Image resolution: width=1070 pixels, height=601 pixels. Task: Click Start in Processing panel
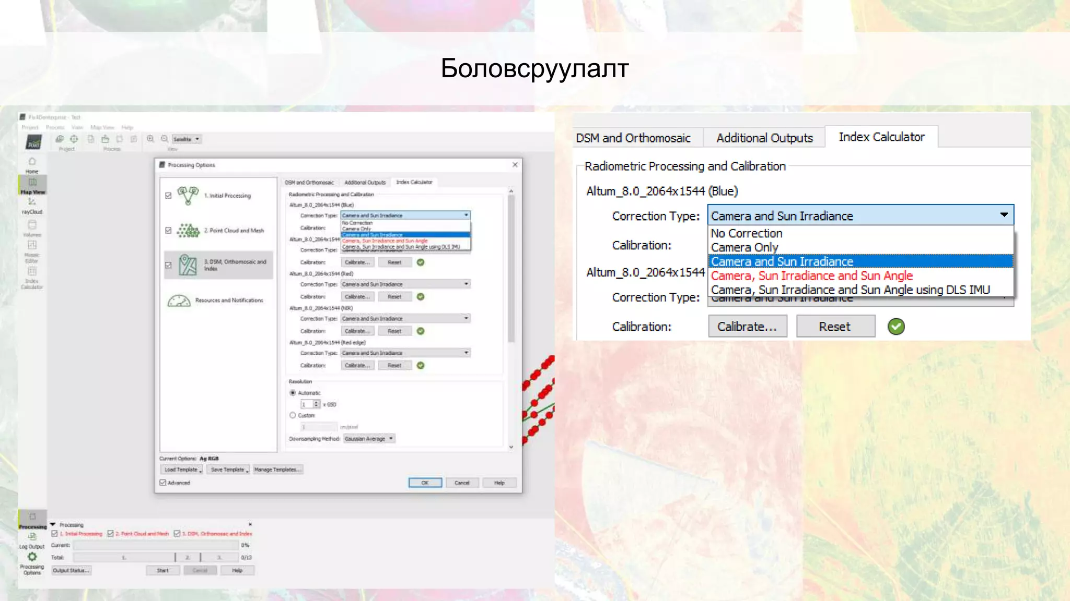(163, 570)
